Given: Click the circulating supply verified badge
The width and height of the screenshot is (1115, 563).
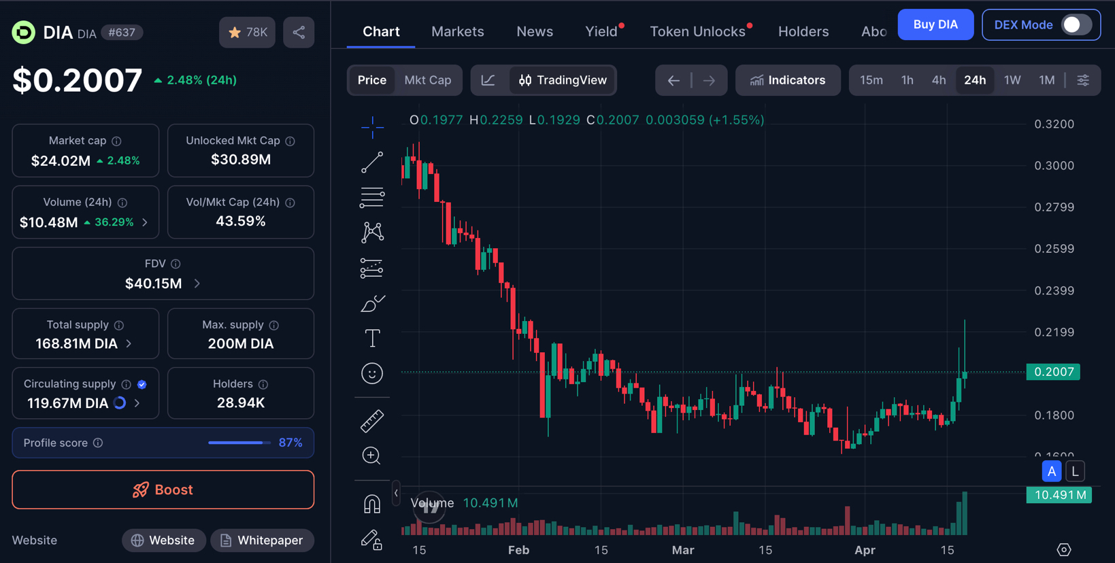Looking at the screenshot, I should point(142,384).
